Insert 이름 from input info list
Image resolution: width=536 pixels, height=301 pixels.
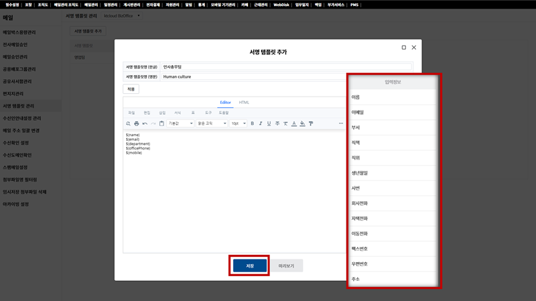(393, 97)
